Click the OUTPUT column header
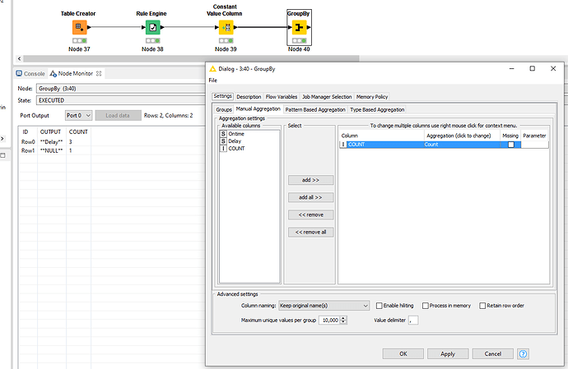The image size is (568, 369). [x=51, y=132]
